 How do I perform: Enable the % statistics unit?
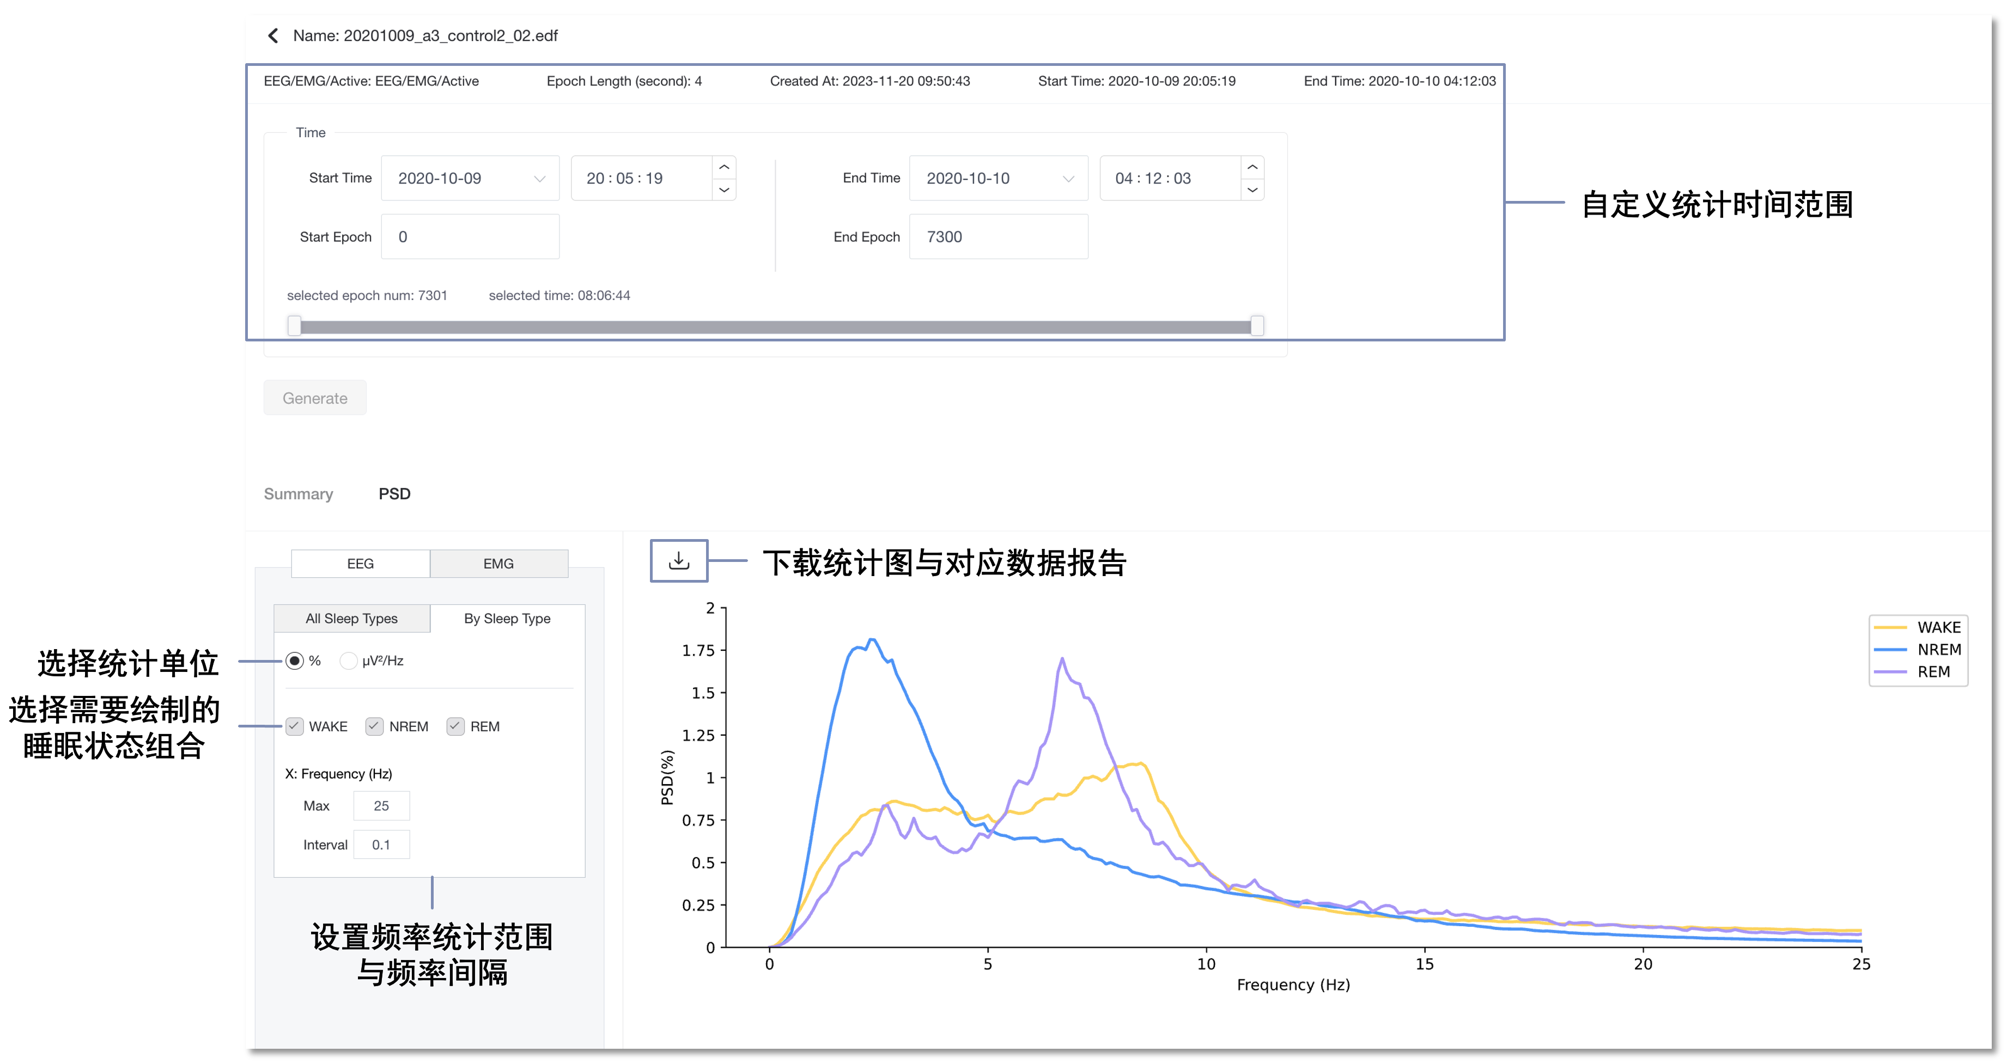295,661
